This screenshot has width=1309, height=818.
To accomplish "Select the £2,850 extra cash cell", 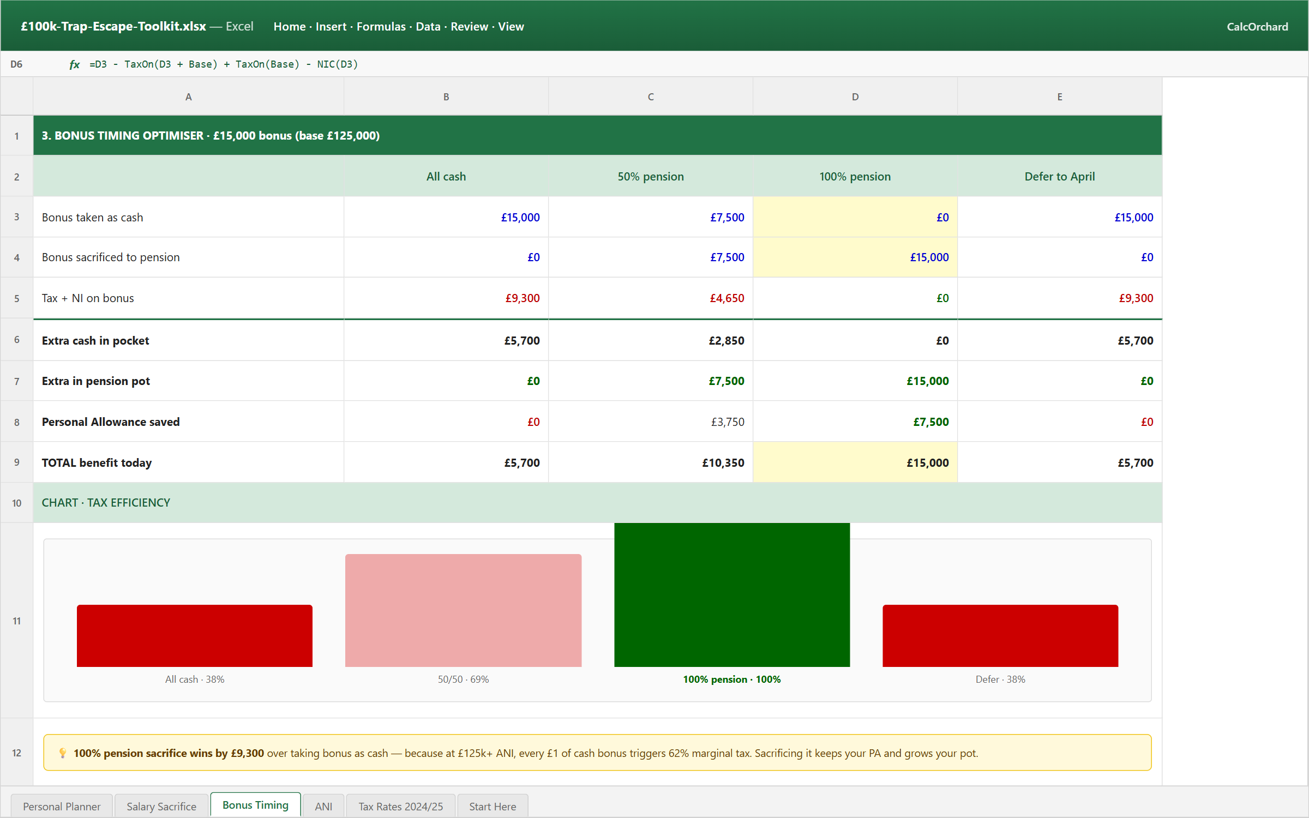I will coord(651,340).
